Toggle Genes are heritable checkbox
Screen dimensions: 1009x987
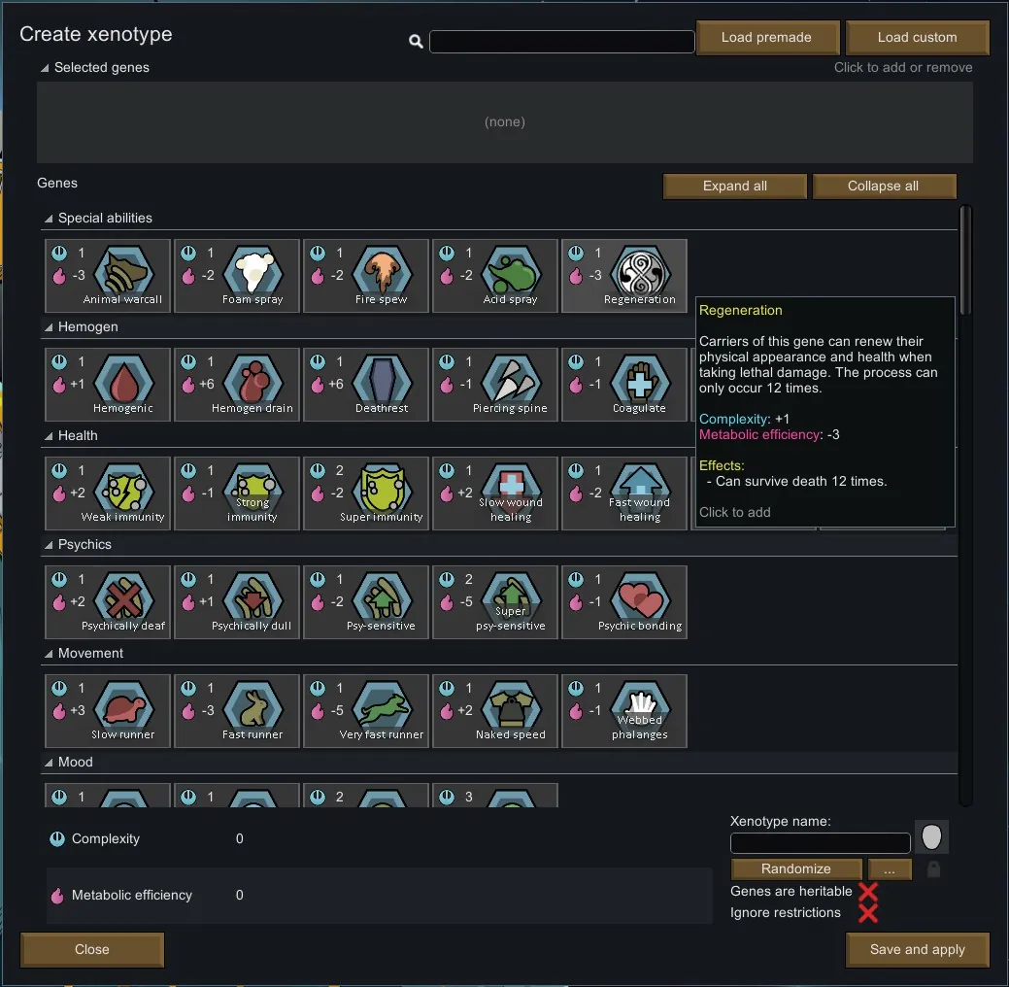867,892
